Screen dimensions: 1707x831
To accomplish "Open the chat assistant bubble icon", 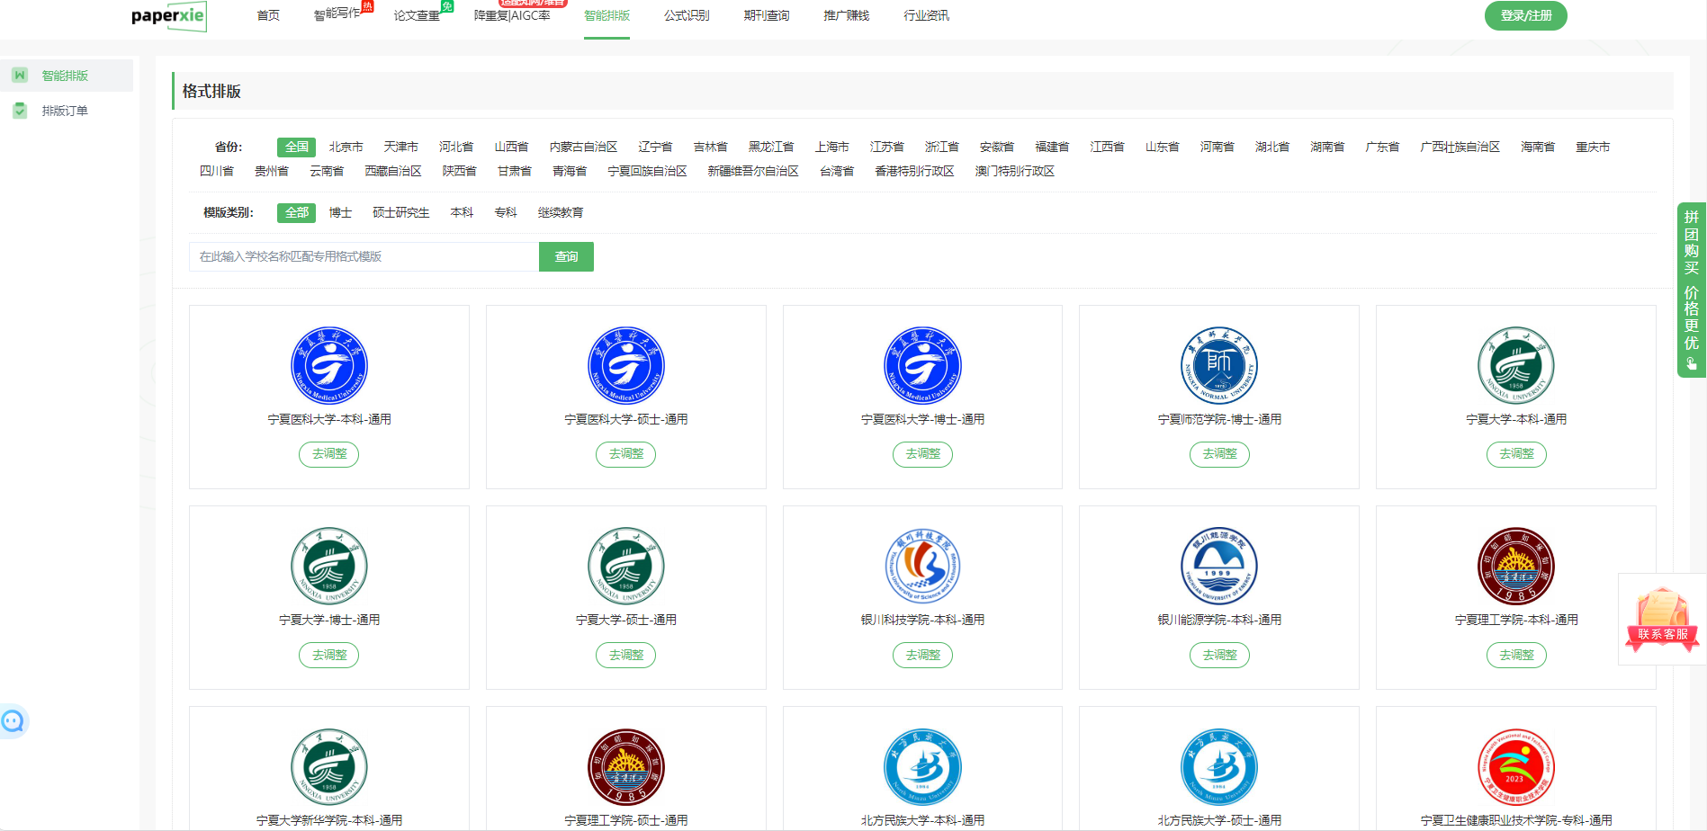I will 13,721.
